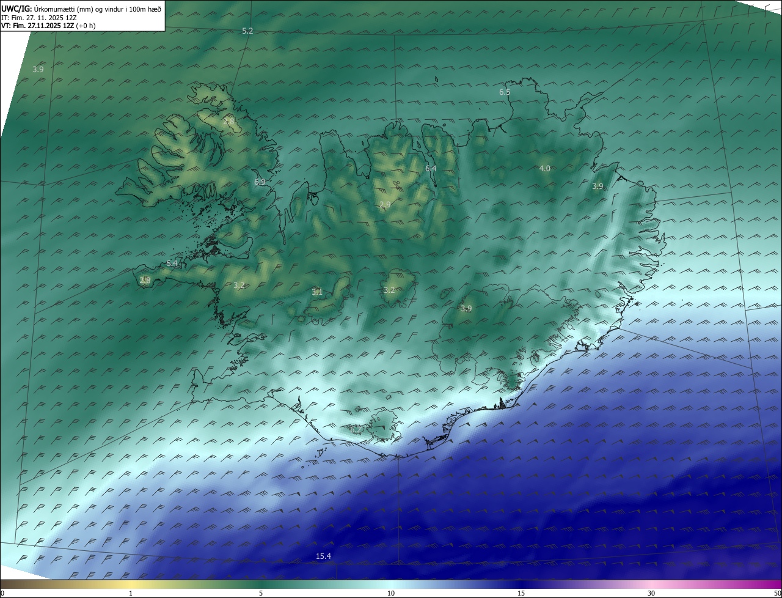Image resolution: width=782 pixels, height=598 pixels.
Task: Click the 2.9 value label in north highlands
Action: [x=384, y=205]
